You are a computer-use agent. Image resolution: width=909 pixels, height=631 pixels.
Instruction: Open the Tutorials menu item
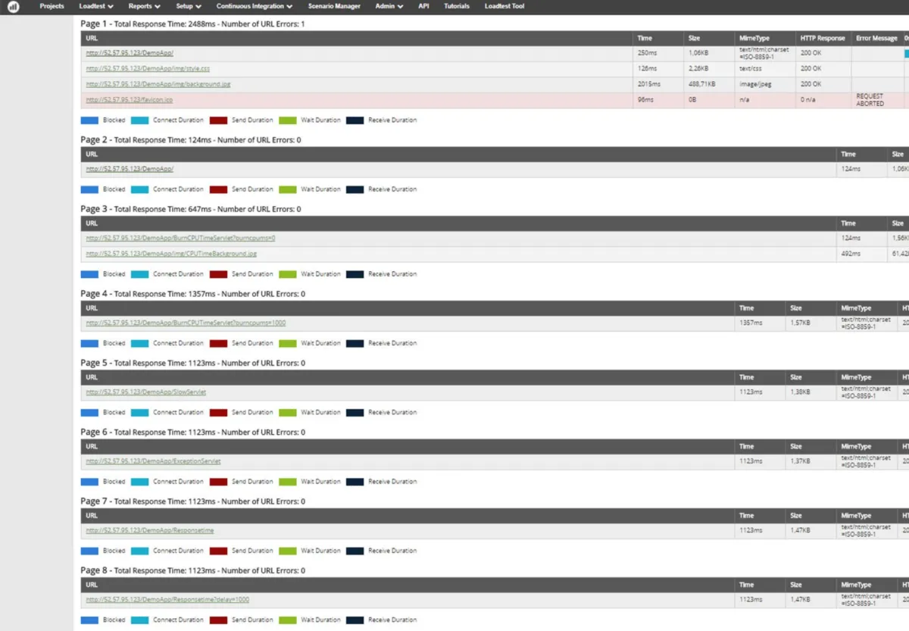point(457,6)
